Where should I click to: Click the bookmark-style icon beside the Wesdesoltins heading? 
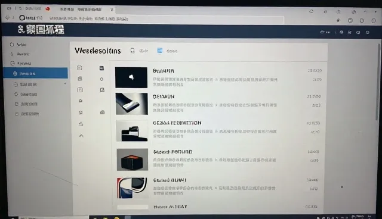click(133, 51)
